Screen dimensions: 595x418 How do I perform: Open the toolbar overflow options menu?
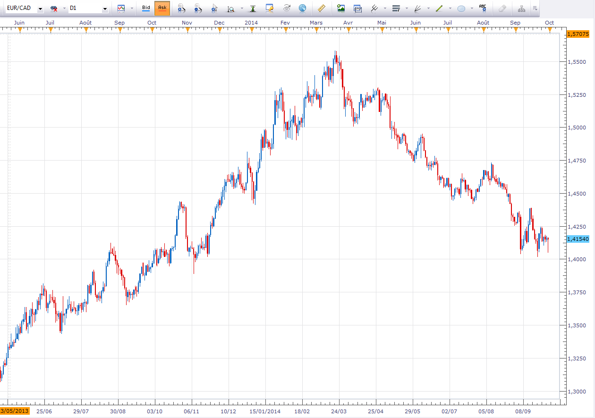535,9
